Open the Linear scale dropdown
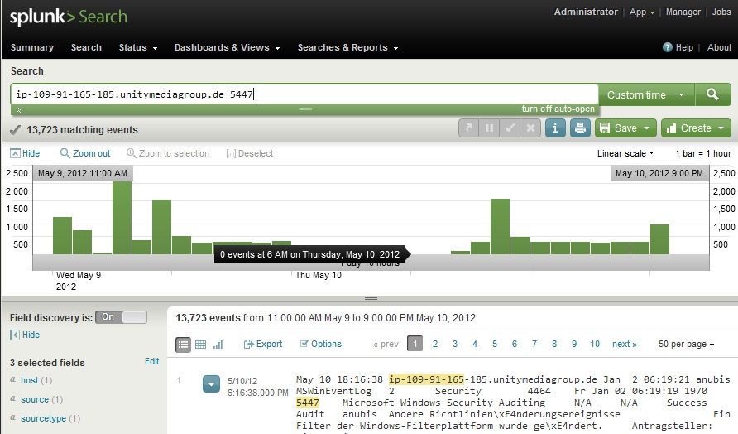Screen dimensions: 738x434 click(x=625, y=153)
